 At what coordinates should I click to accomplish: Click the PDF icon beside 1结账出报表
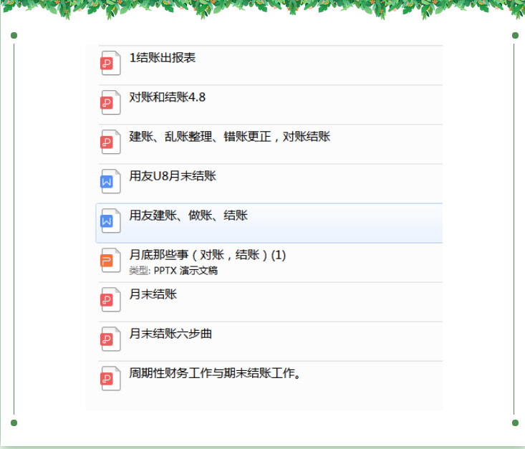pyautogui.click(x=110, y=63)
